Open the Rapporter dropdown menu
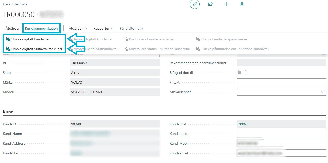The width and height of the screenshot is (328, 163). pyautogui.click(x=103, y=28)
